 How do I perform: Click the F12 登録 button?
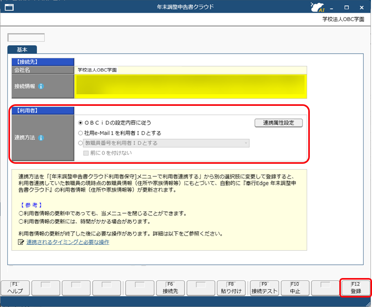pyautogui.click(x=356, y=288)
